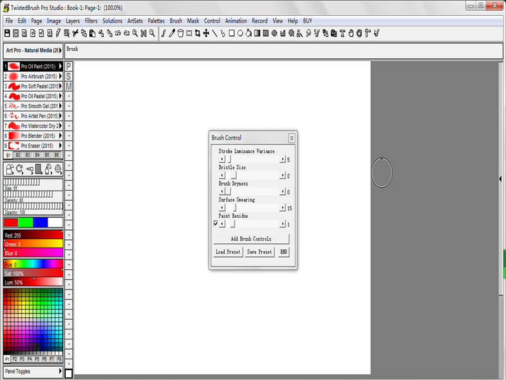Image resolution: width=506 pixels, height=380 pixels.
Task: Toggle the Paint Residue checkbox
Action: coord(216,224)
